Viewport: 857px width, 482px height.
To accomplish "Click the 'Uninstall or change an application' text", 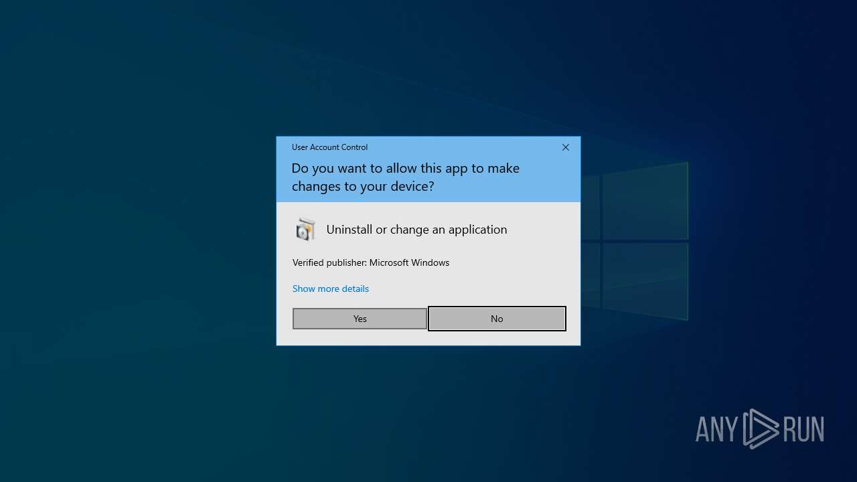I will point(416,230).
